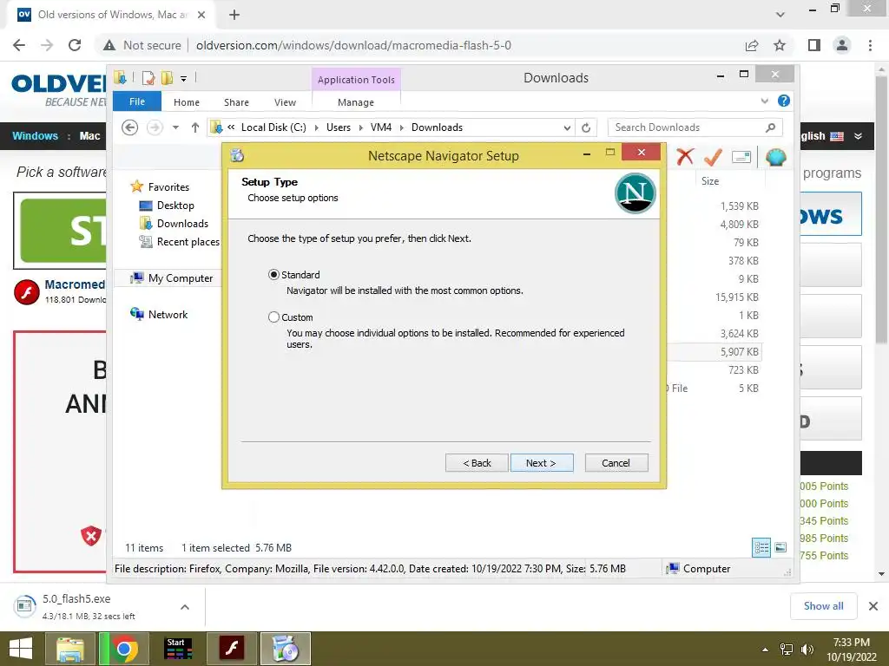Reload the Chrome page

tap(75, 45)
